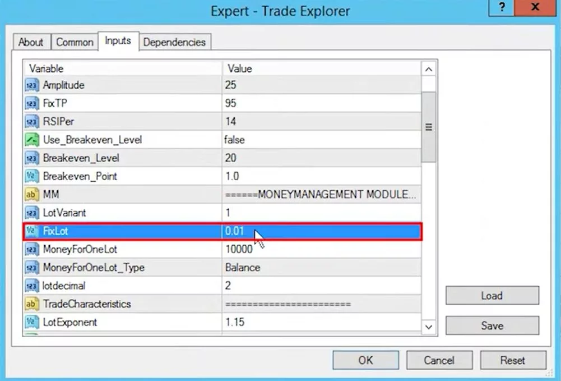
Task: Open the Dependencies tab
Action: tap(174, 42)
